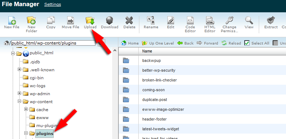
Task: Click the Delete X icon
Action: click(129, 20)
